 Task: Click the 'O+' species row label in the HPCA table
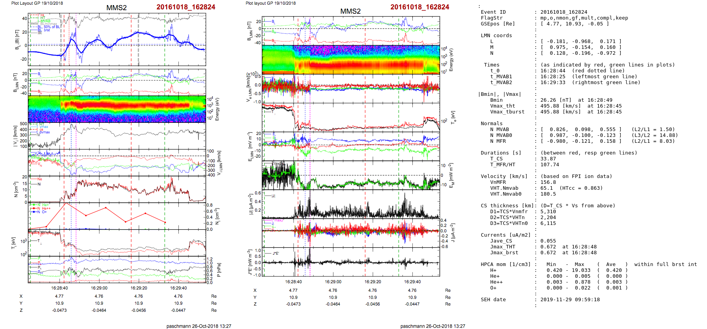pyautogui.click(x=493, y=288)
